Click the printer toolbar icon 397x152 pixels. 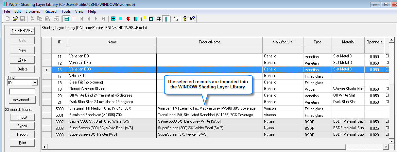click(57, 19)
